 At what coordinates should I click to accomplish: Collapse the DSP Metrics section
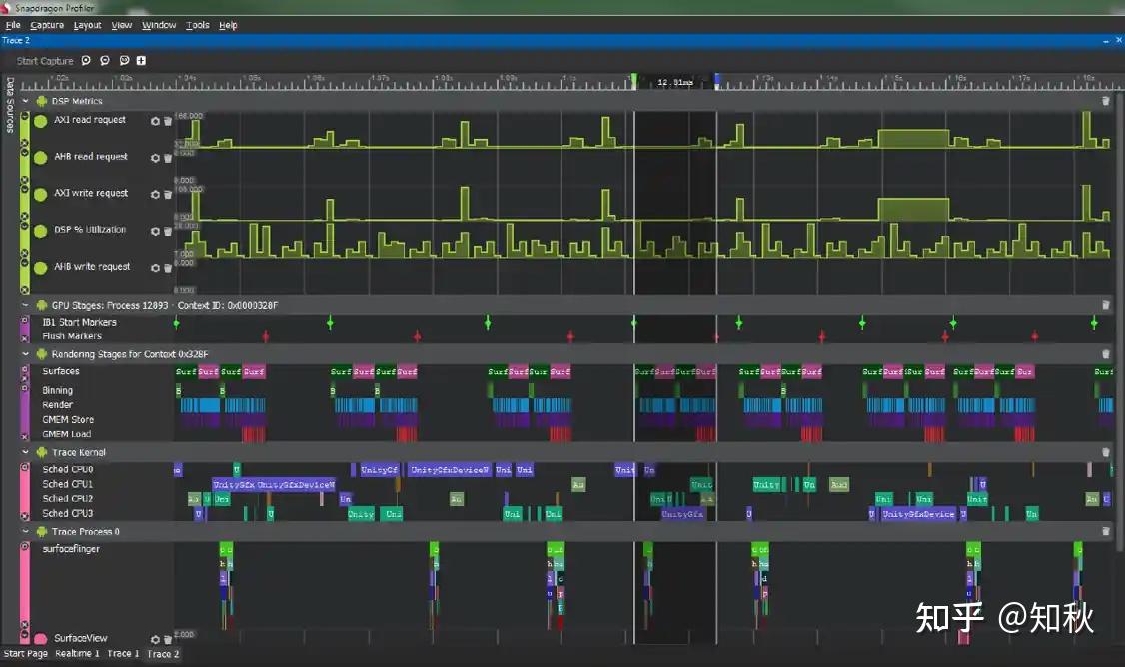tap(24, 100)
